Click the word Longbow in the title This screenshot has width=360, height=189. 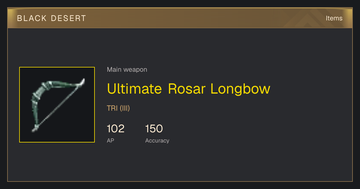click(x=240, y=89)
